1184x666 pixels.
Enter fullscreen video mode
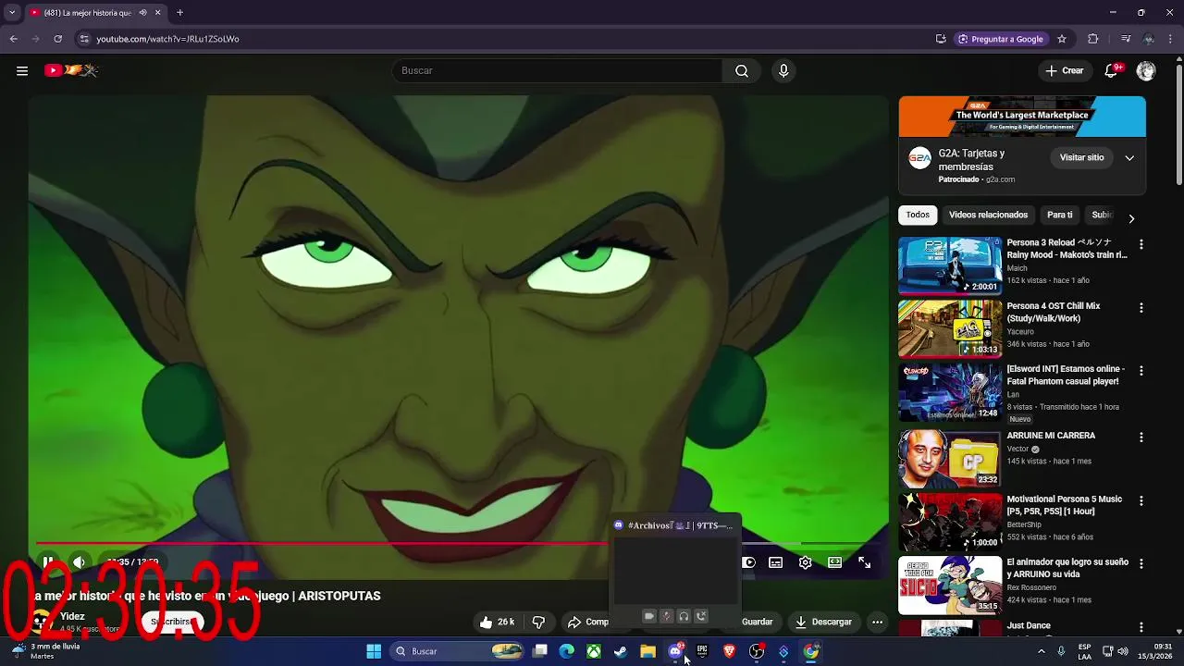point(864,561)
